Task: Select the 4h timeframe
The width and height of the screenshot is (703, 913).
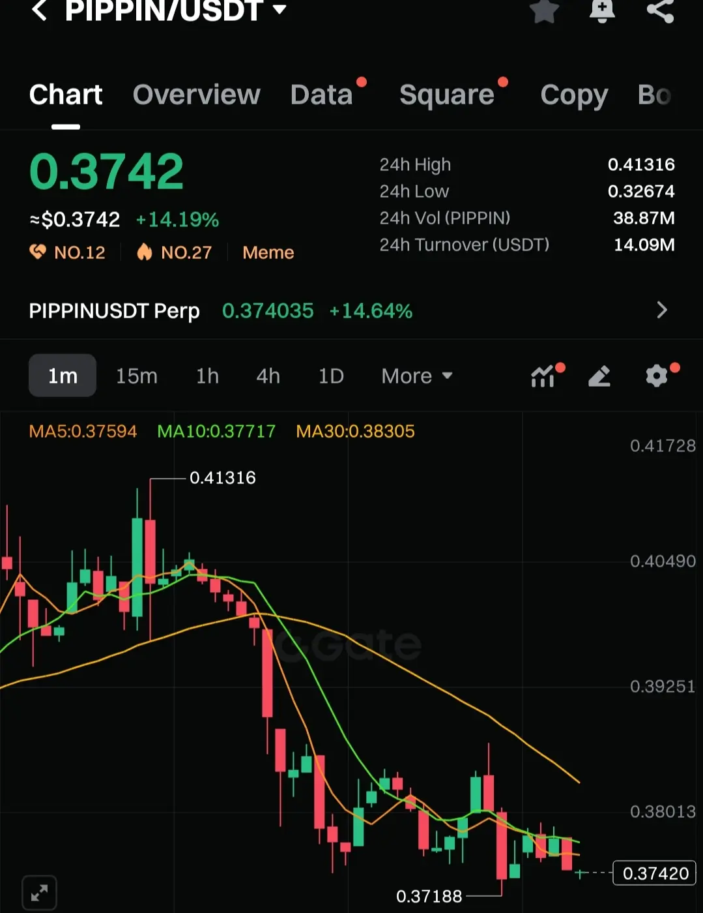Action: coord(268,376)
